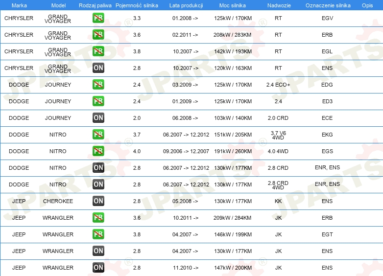Image resolution: width=383 pixels, height=276 pixels.
Task: Click the ON diesel icon for Dodge Journey 2.0
Action: point(98,118)
